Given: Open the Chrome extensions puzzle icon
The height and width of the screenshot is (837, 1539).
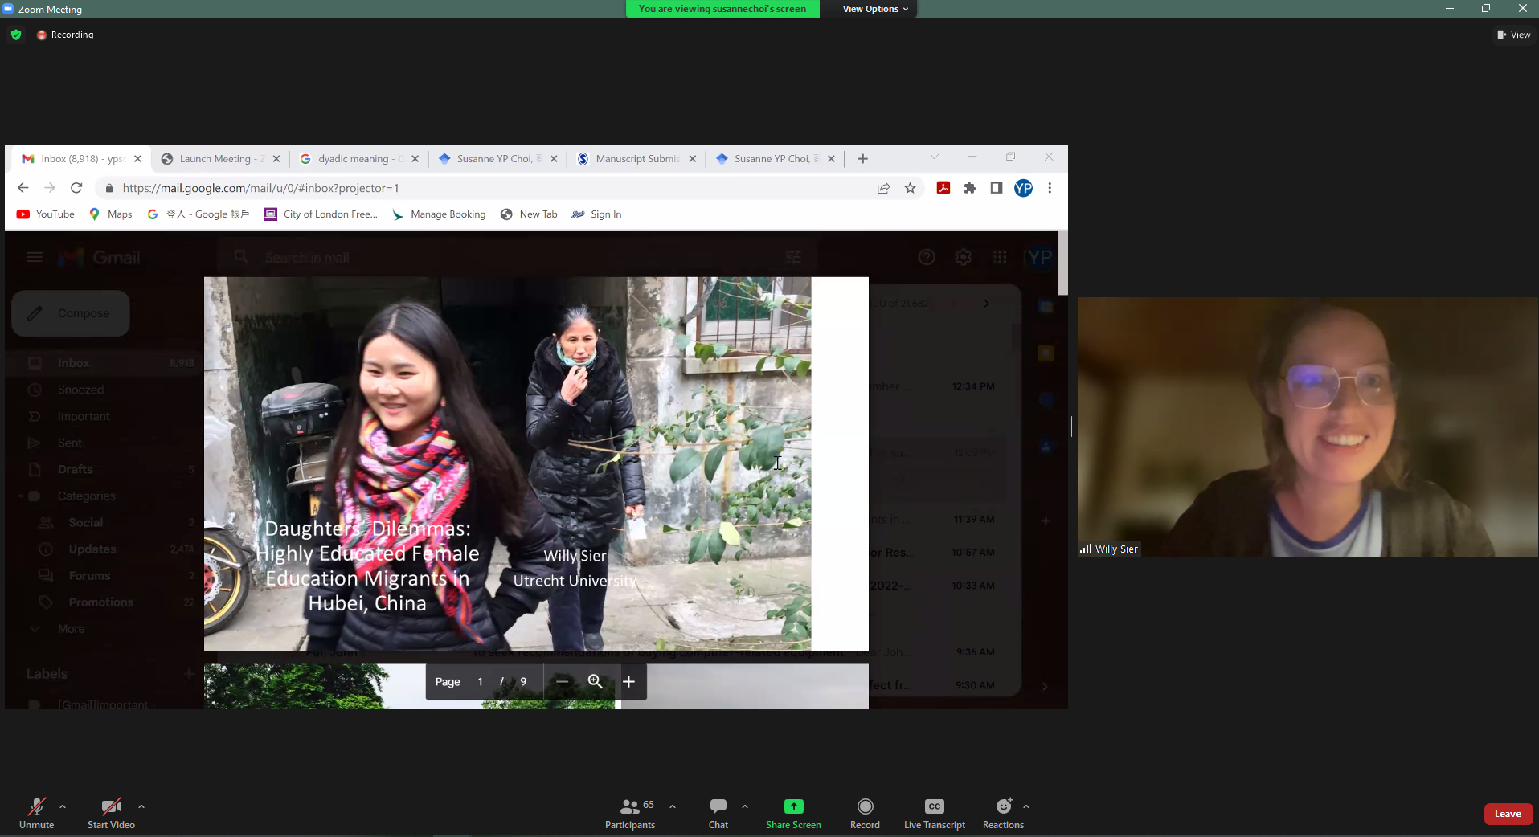Looking at the screenshot, I should [970, 188].
